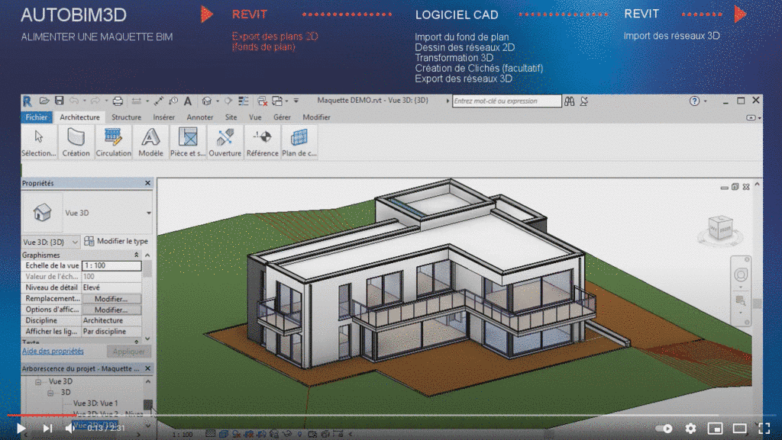Switch to the Insérer ribbon tab
This screenshot has height=440, width=782.
pos(163,117)
